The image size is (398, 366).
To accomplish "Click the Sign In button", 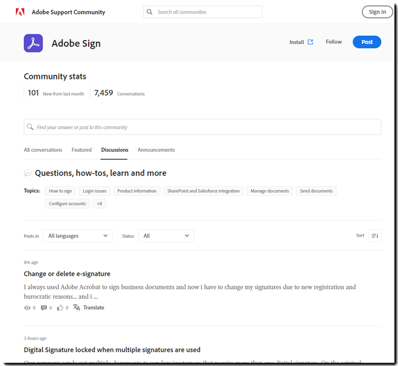I will 377,12.
